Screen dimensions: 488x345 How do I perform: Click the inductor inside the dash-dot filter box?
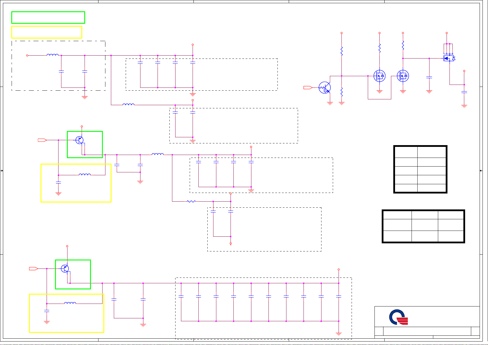[53, 55]
